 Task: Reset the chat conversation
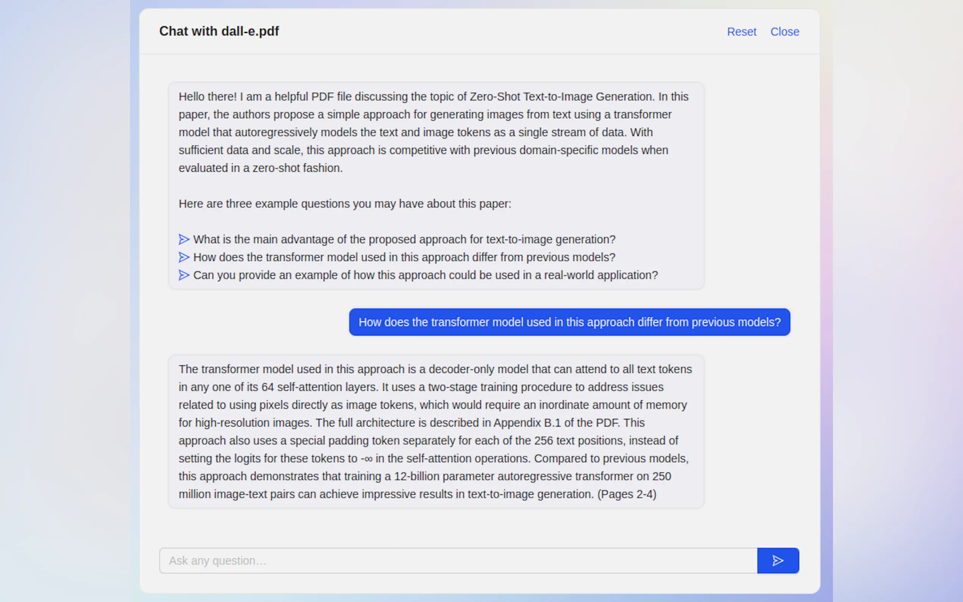pyautogui.click(x=741, y=31)
